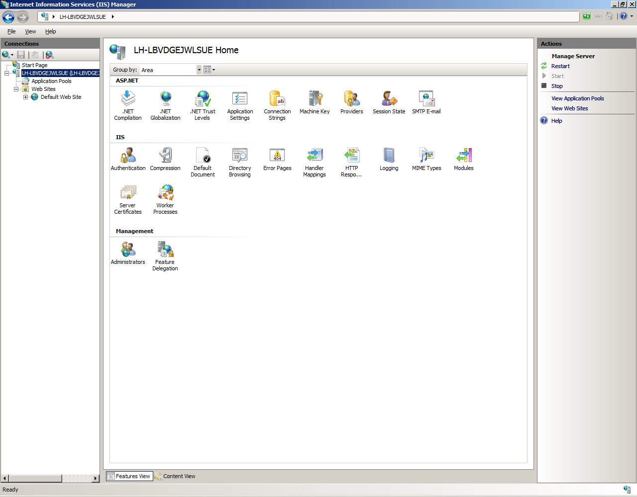Click Connections pane scrollbar left arrow
Image resolution: width=637 pixels, height=497 pixels.
(x=5, y=479)
